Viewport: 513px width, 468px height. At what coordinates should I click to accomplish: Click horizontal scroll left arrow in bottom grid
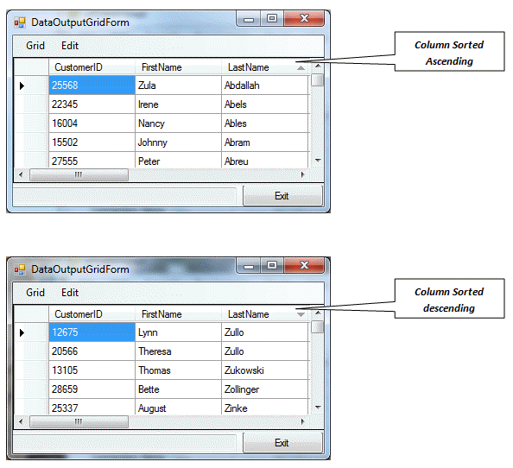(21, 421)
